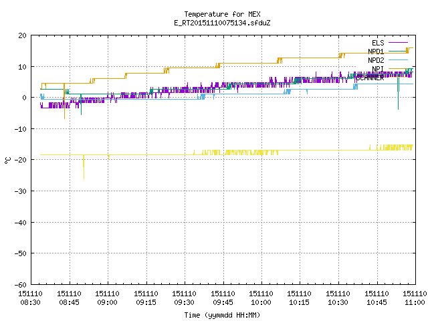Screen dimensions: 428x321
Task: Click the x-axis tick label 10:45
Action: tap(377, 302)
